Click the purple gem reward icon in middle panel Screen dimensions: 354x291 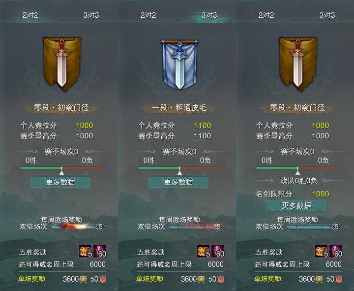click(x=217, y=252)
